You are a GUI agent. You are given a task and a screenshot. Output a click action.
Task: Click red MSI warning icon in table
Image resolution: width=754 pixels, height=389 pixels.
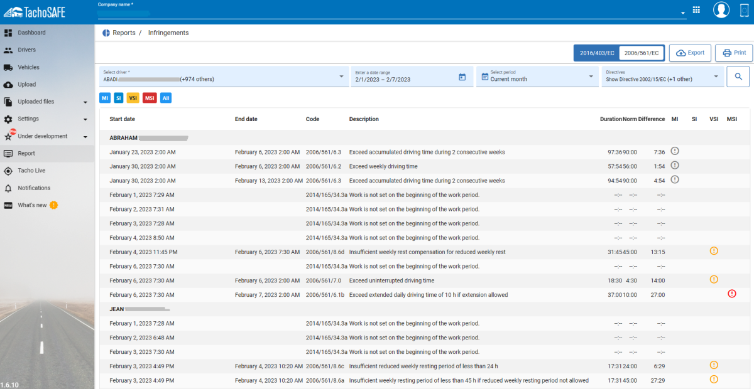tap(731, 294)
